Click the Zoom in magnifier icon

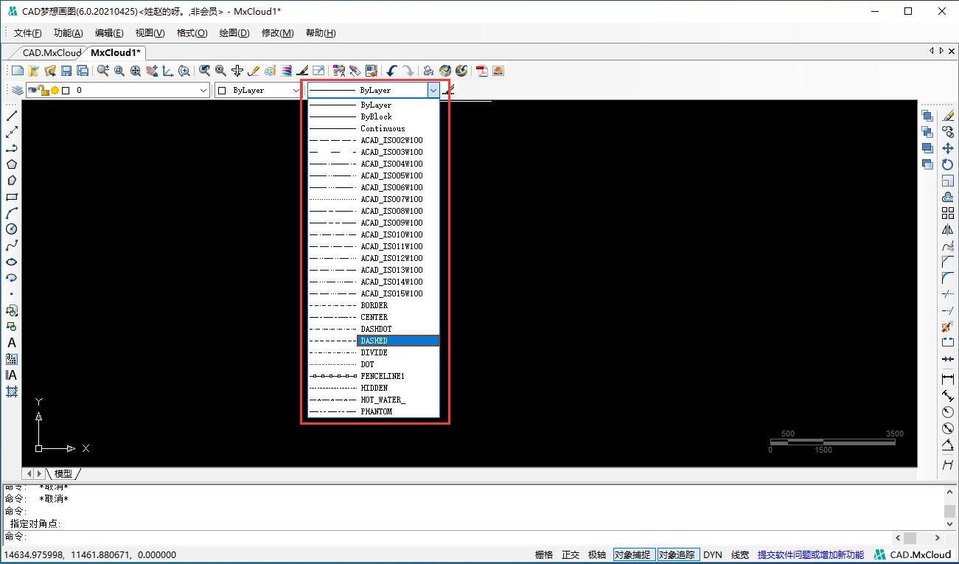tap(103, 71)
